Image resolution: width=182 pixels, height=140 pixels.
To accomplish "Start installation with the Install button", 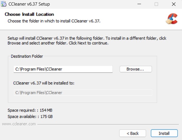I will pos(164,133).
